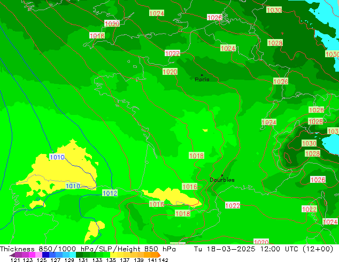The width and height of the screenshot is (339, 262).
Task: Select the black dot marker above Paris
Action: (x=202, y=75)
